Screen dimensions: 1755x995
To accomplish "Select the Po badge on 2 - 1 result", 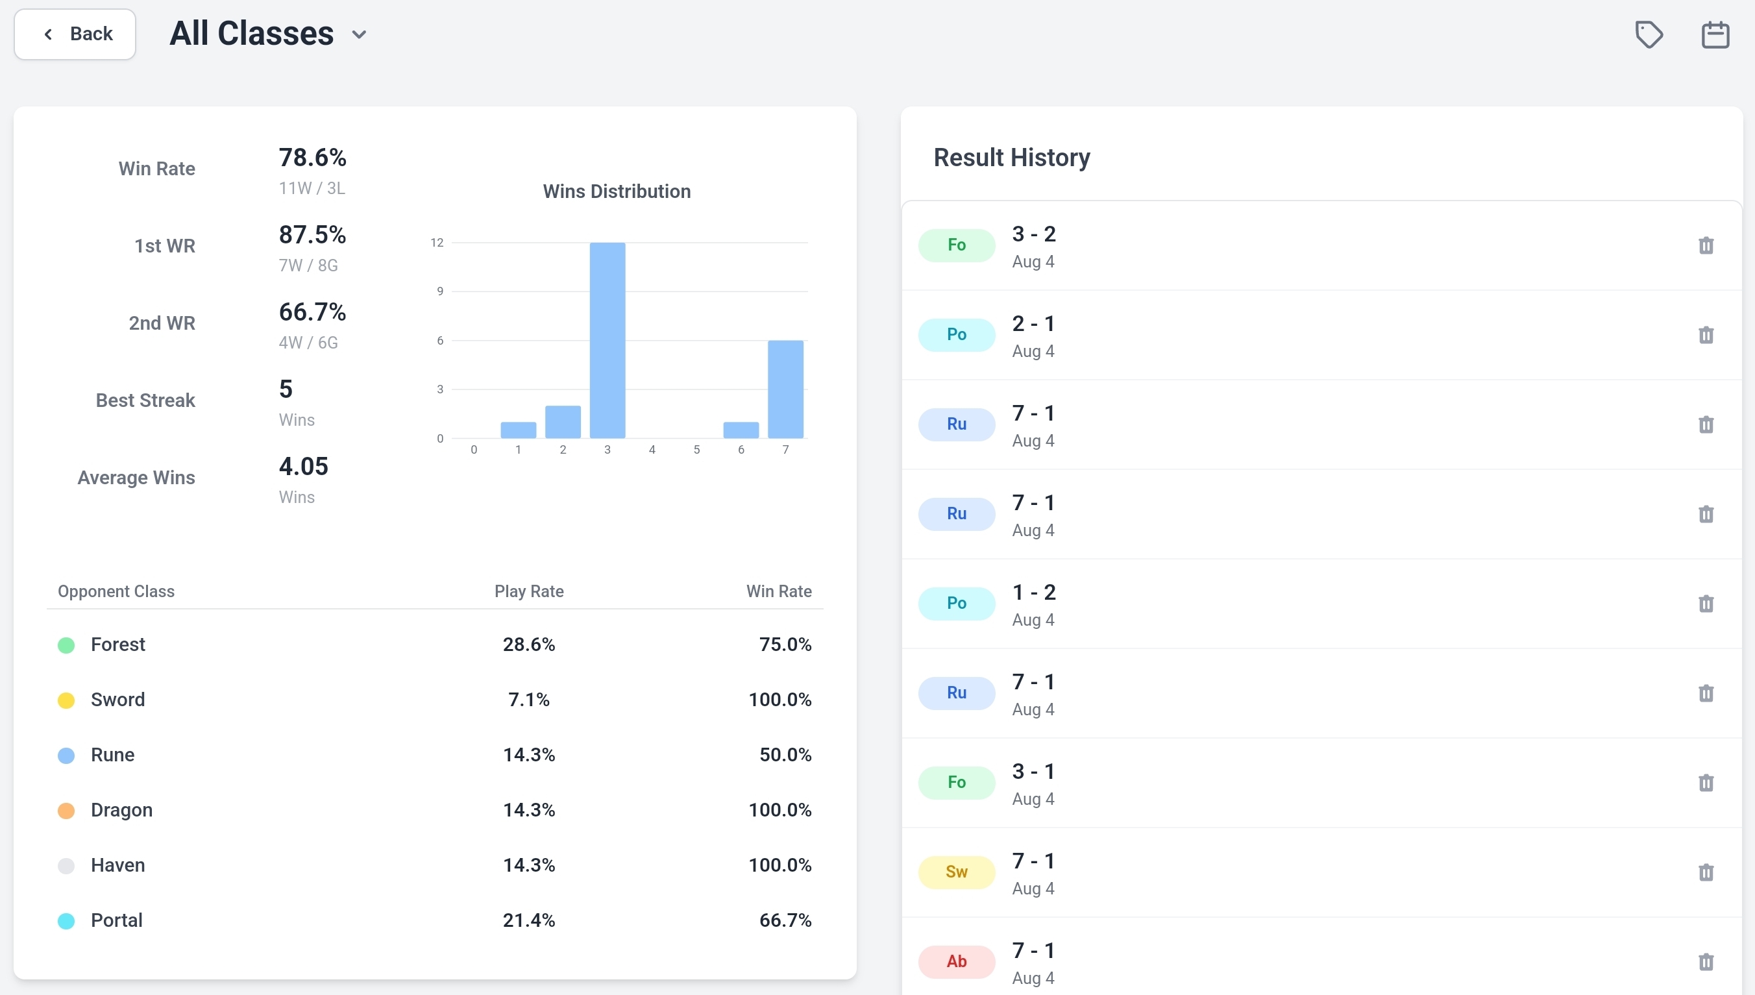I will [x=957, y=335].
